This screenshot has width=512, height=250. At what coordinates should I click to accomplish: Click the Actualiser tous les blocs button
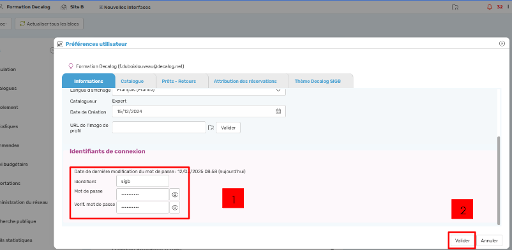49,24
